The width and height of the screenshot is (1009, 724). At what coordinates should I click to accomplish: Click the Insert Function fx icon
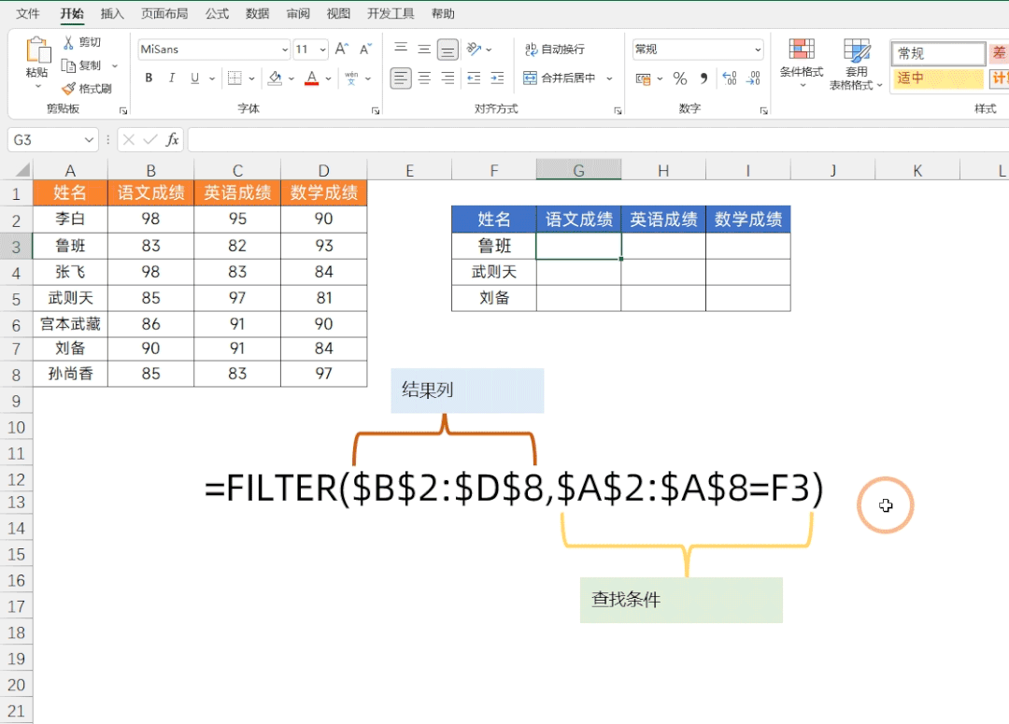172,139
